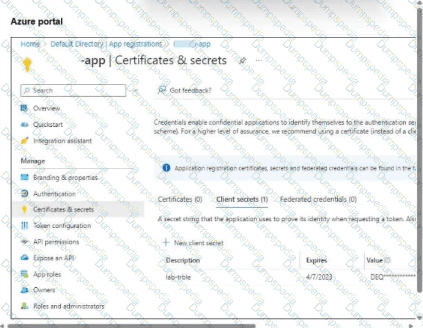Viewport: 423px width, 328px height.
Task: Click the Expose an API cloud icon
Action: (24, 258)
